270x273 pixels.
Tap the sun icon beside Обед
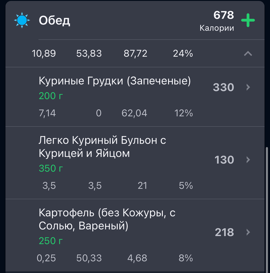pos(22,20)
